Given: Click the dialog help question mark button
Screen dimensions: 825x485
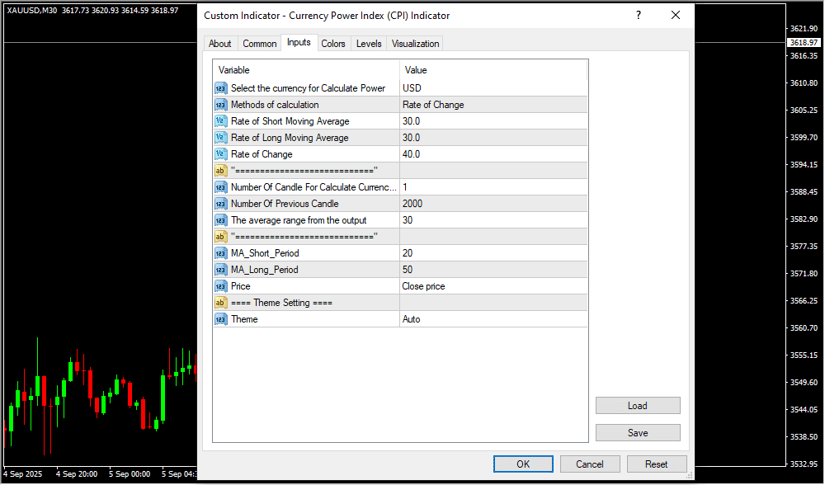Looking at the screenshot, I should click(x=639, y=16).
